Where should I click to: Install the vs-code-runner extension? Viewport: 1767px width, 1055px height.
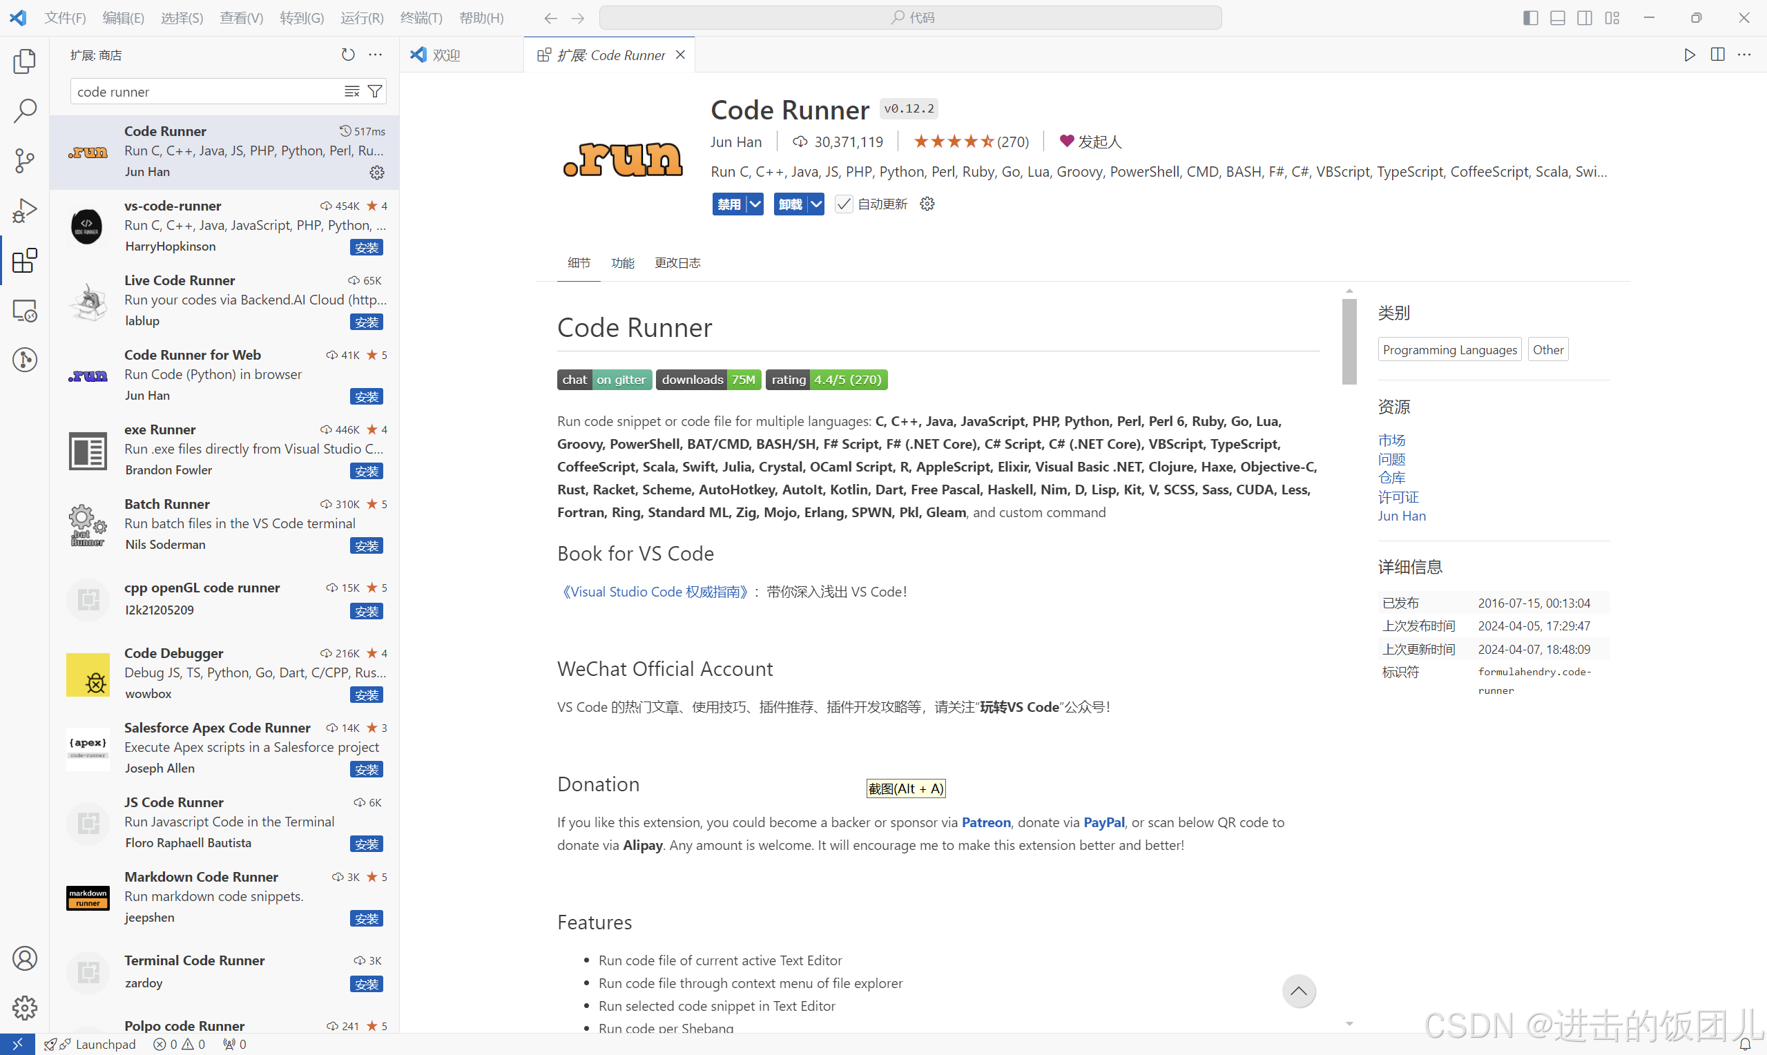click(366, 247)
